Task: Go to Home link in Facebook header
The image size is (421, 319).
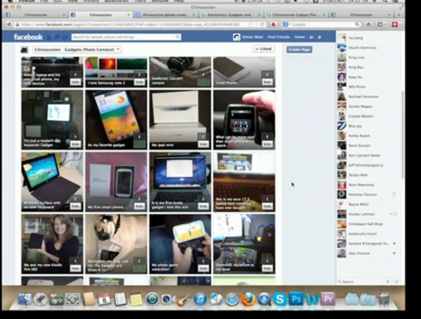Action: coord(299,37)
